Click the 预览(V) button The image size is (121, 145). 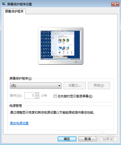(x=99, y=86)
